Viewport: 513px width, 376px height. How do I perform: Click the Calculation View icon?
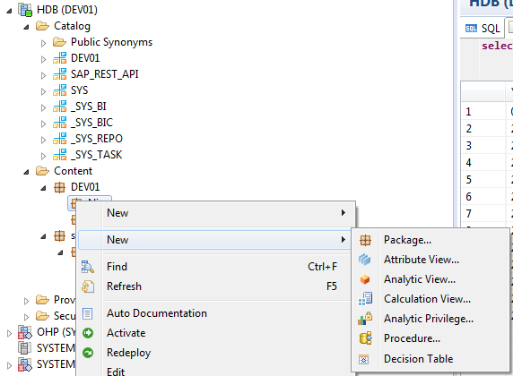(x=365, y=299)
